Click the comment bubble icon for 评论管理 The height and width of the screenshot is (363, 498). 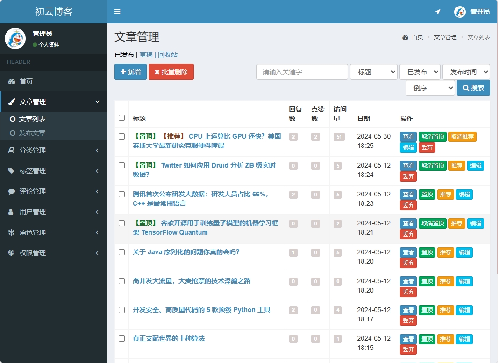pyautogui.click(x=11, y=191)
